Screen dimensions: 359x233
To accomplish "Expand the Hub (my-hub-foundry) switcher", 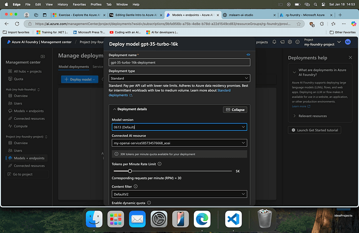I will (38, 90).
